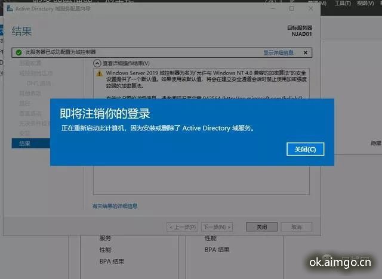The width and height of the screenshot is (382, 279).
Task: Click the 上一步(P) button
Action: click(183, 227)
